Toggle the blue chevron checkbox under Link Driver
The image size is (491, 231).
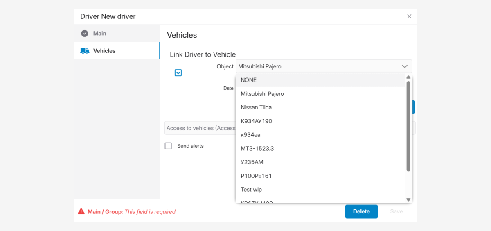pyautogui.click(x=178, y=72)
